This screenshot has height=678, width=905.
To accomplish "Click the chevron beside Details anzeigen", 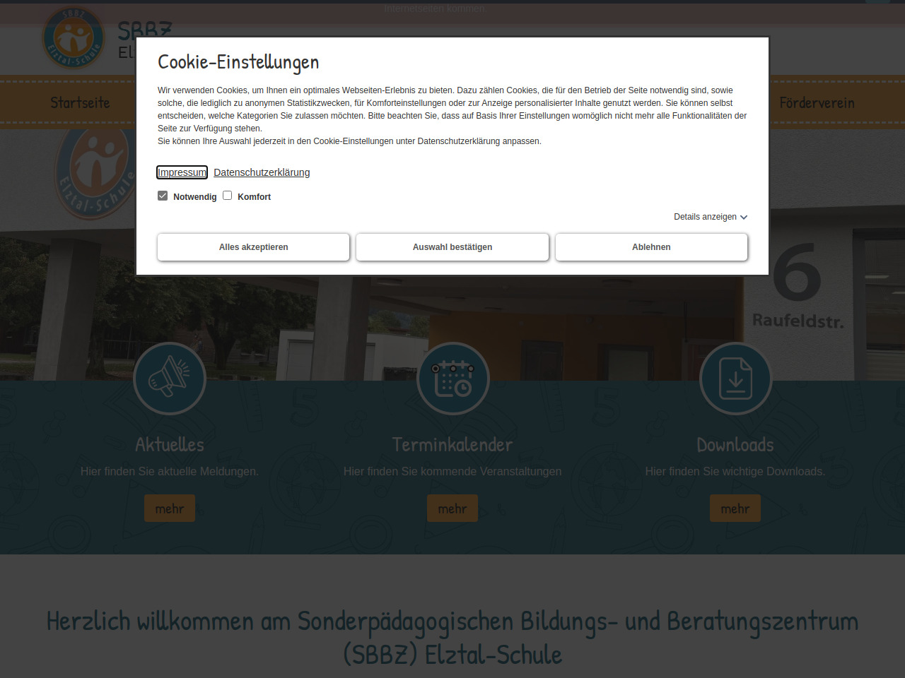I will coord(744,218).
